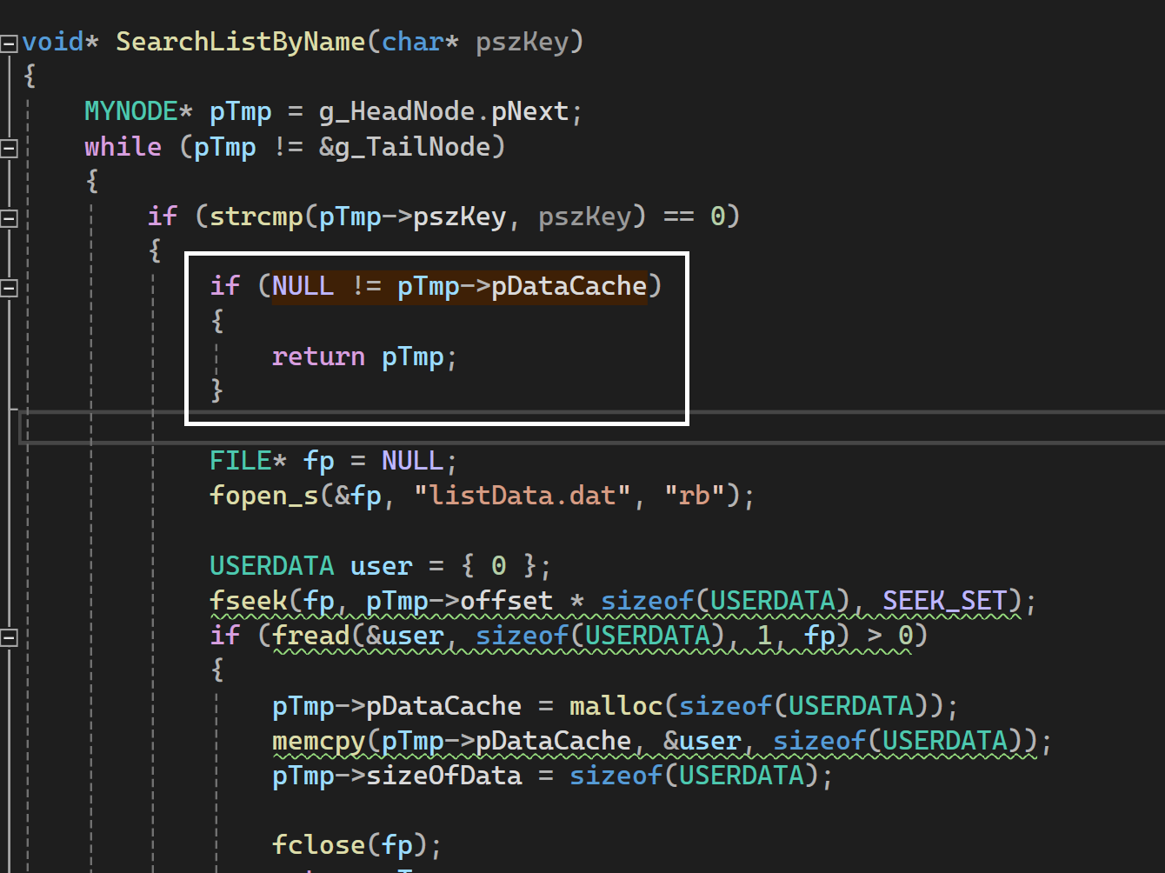The width and height of the screenshot is (1165, 873).
Task: Click the fseek function call
Action: click(248, 601)
